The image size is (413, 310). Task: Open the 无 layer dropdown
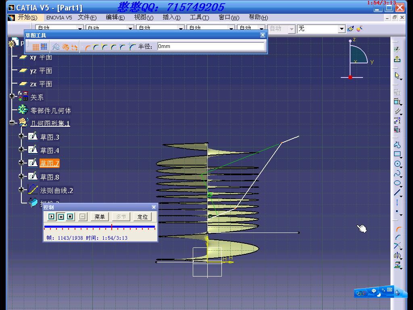(x=342, y=29)
